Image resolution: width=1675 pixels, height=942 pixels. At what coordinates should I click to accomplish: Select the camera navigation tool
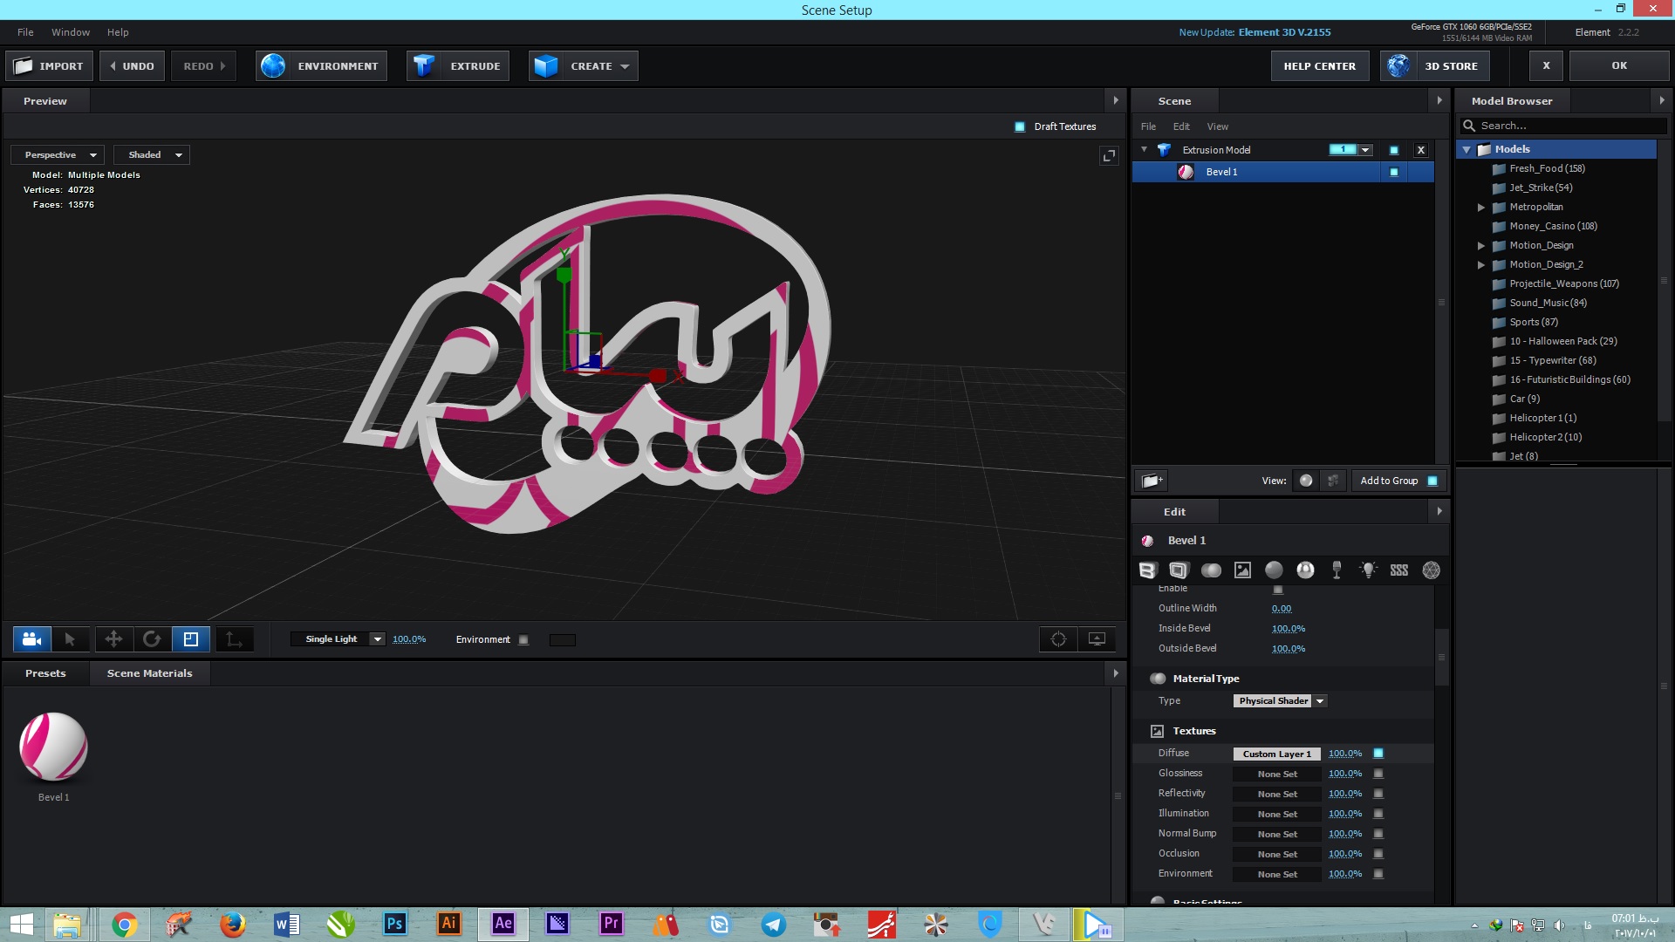[32, 639]
